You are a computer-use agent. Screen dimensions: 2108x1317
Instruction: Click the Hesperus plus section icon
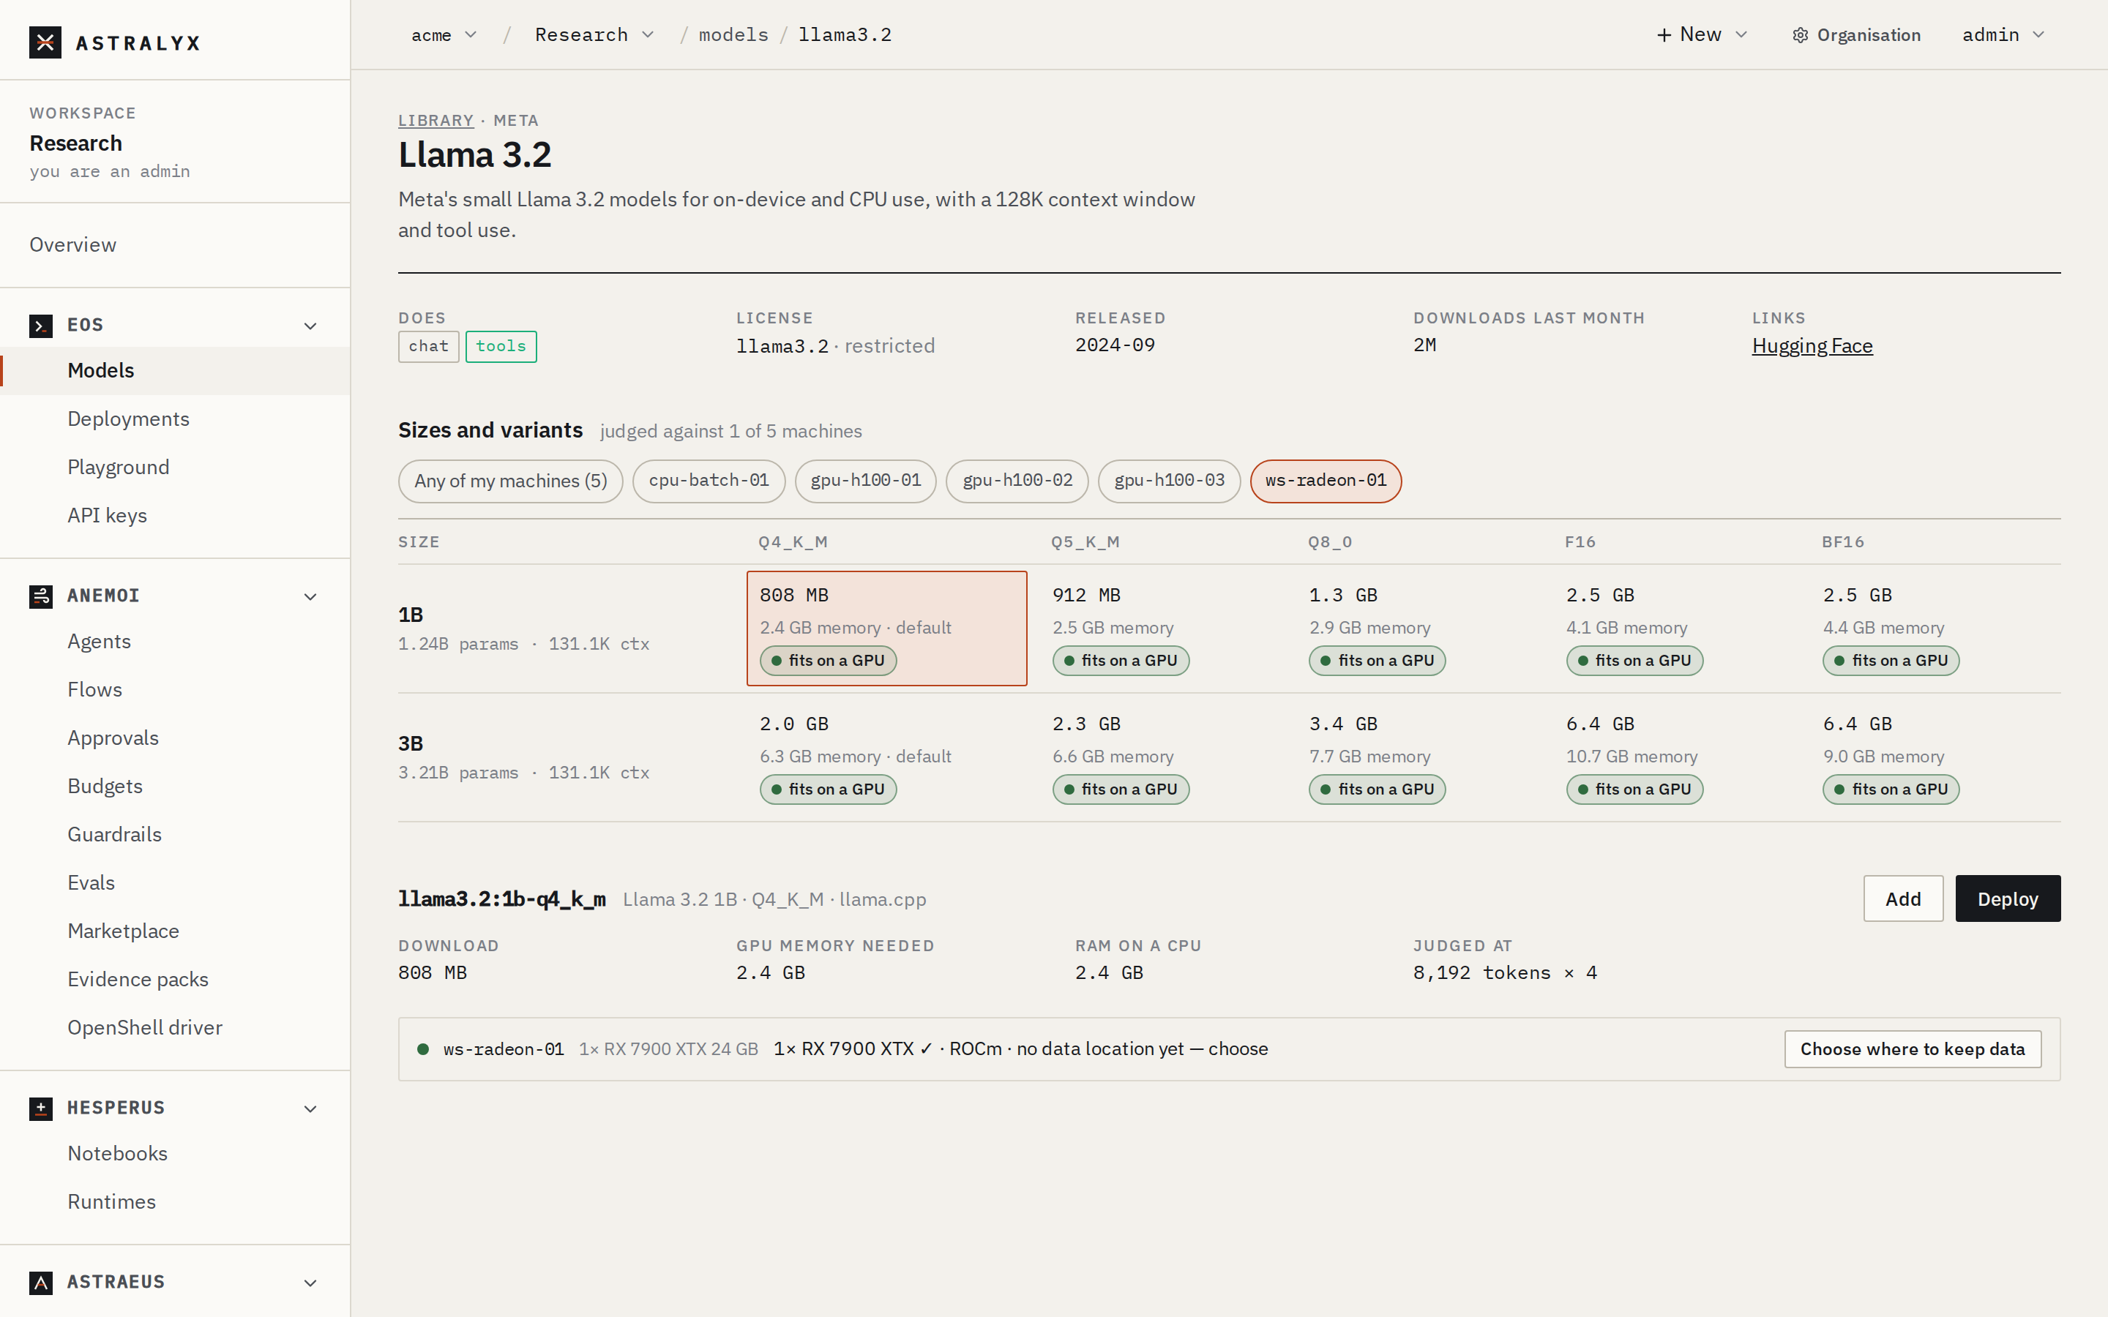[41, 1108]
